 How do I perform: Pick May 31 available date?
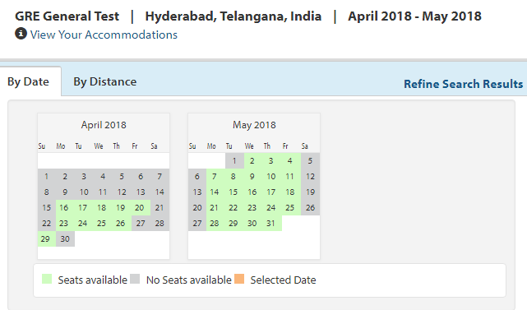point(272,224)
